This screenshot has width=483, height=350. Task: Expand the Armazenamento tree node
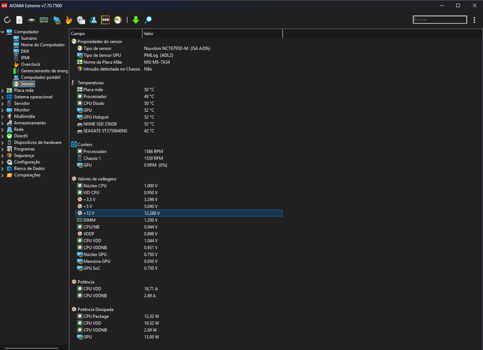pyautogui.click(x=3, y=123)
